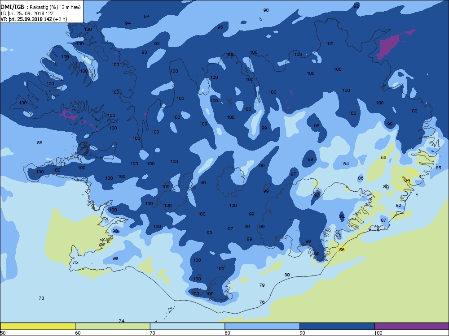Click the map title 'Rakastig (%) í 2 m hæð'
This screenshot has height=336, width=449.
[x=55, y=8]
